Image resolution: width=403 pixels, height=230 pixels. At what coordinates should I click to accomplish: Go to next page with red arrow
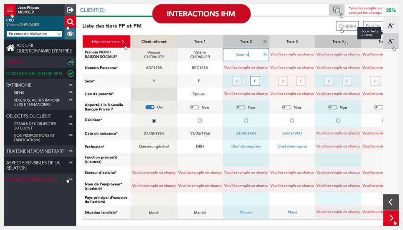click(391, 218)
